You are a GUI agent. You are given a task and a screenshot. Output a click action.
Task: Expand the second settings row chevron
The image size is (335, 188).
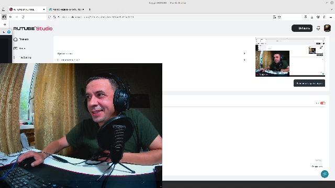coord(244,60)
